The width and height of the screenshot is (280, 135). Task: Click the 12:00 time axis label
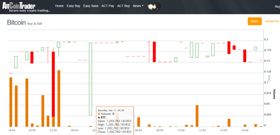(x=202, y=130)
